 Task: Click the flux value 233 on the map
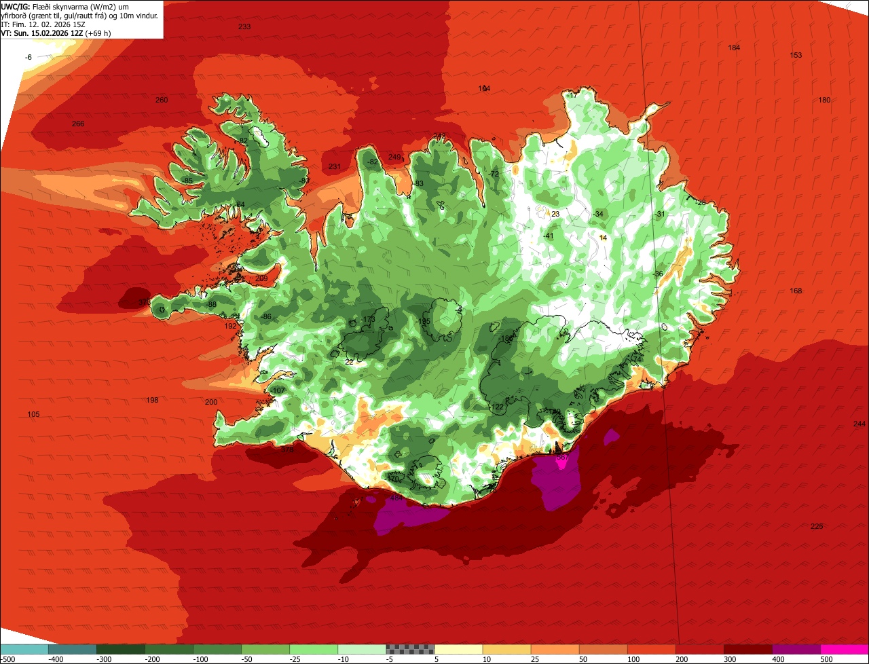244,26
